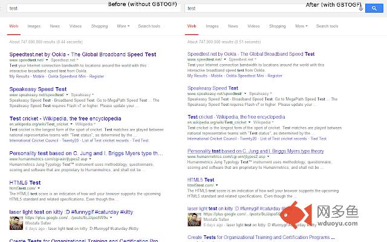Screen dimensions: 387x242
Task: Open Test cricket Wikipedia result, Before panel
Action: tap(65, 119)
